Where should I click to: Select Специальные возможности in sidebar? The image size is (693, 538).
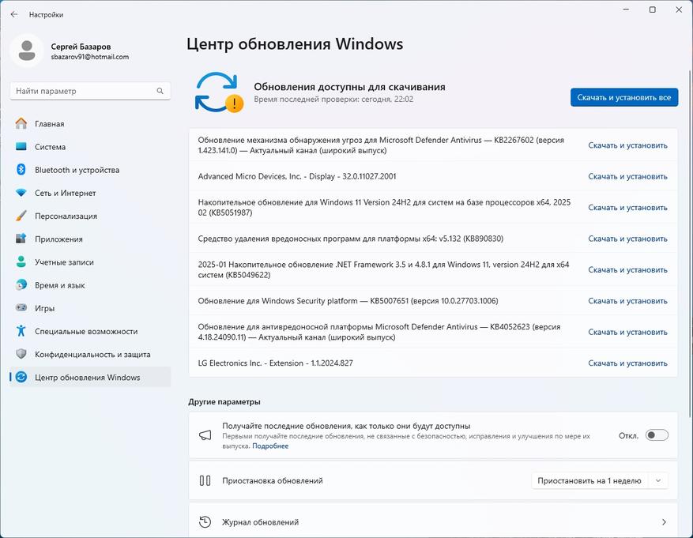point(90,331)
